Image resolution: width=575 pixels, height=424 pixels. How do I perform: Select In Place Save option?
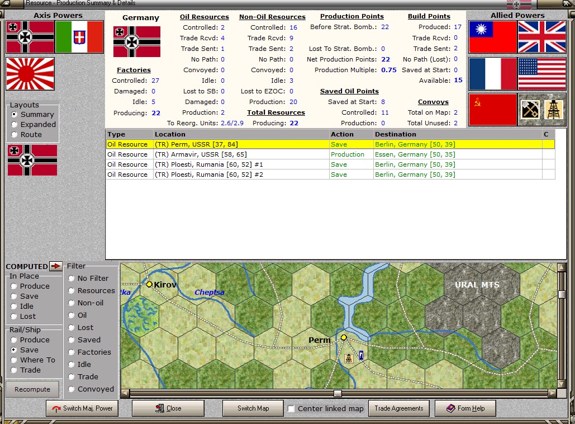[x=25, y=296]
